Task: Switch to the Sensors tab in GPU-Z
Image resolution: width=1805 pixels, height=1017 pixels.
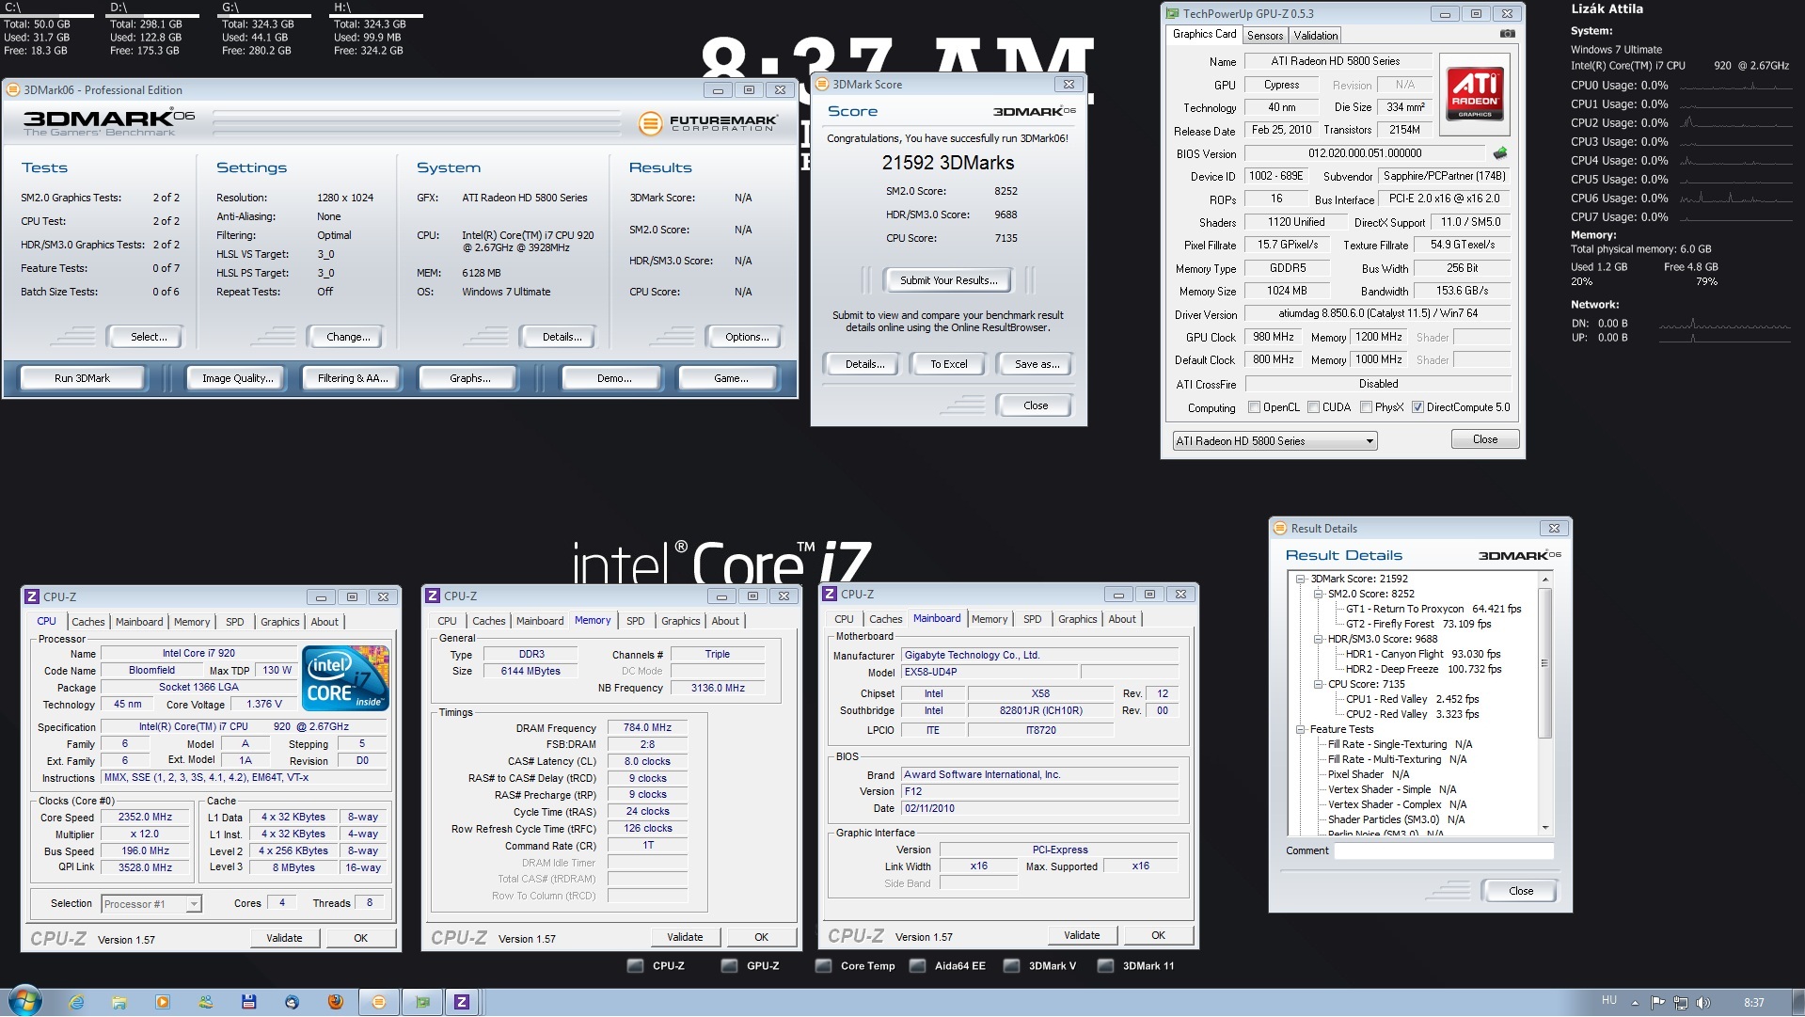Action: pos(1265,36)
